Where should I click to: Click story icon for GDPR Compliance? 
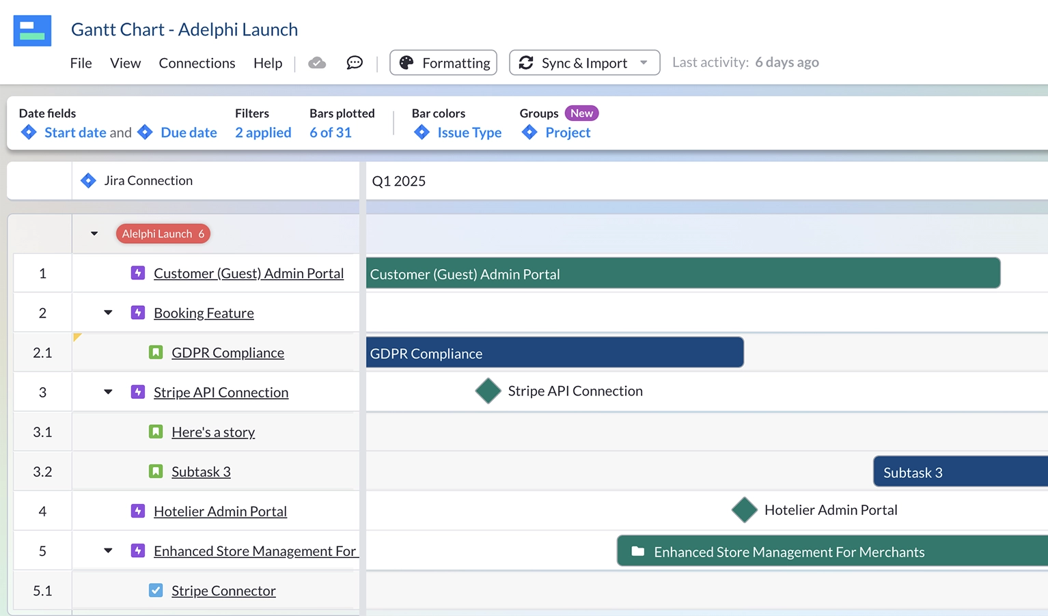pos(156,352)
